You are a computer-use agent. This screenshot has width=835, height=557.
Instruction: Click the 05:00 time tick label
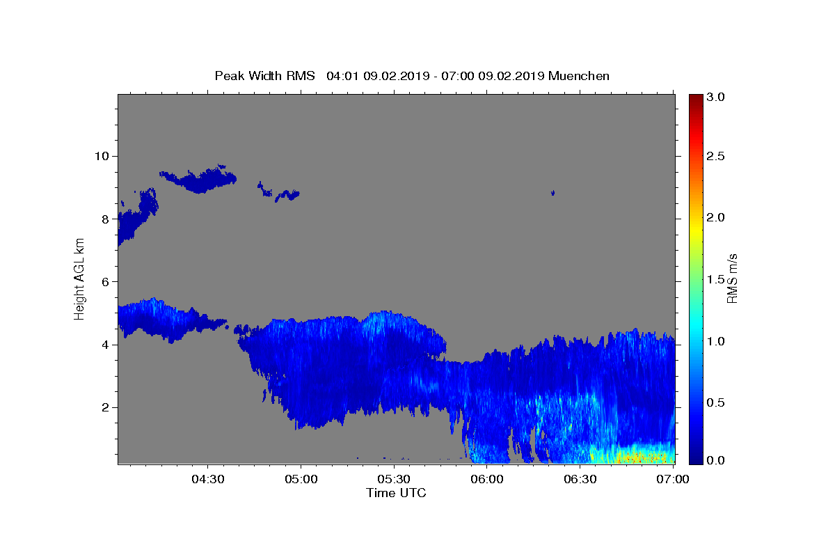tap(301, 479)
